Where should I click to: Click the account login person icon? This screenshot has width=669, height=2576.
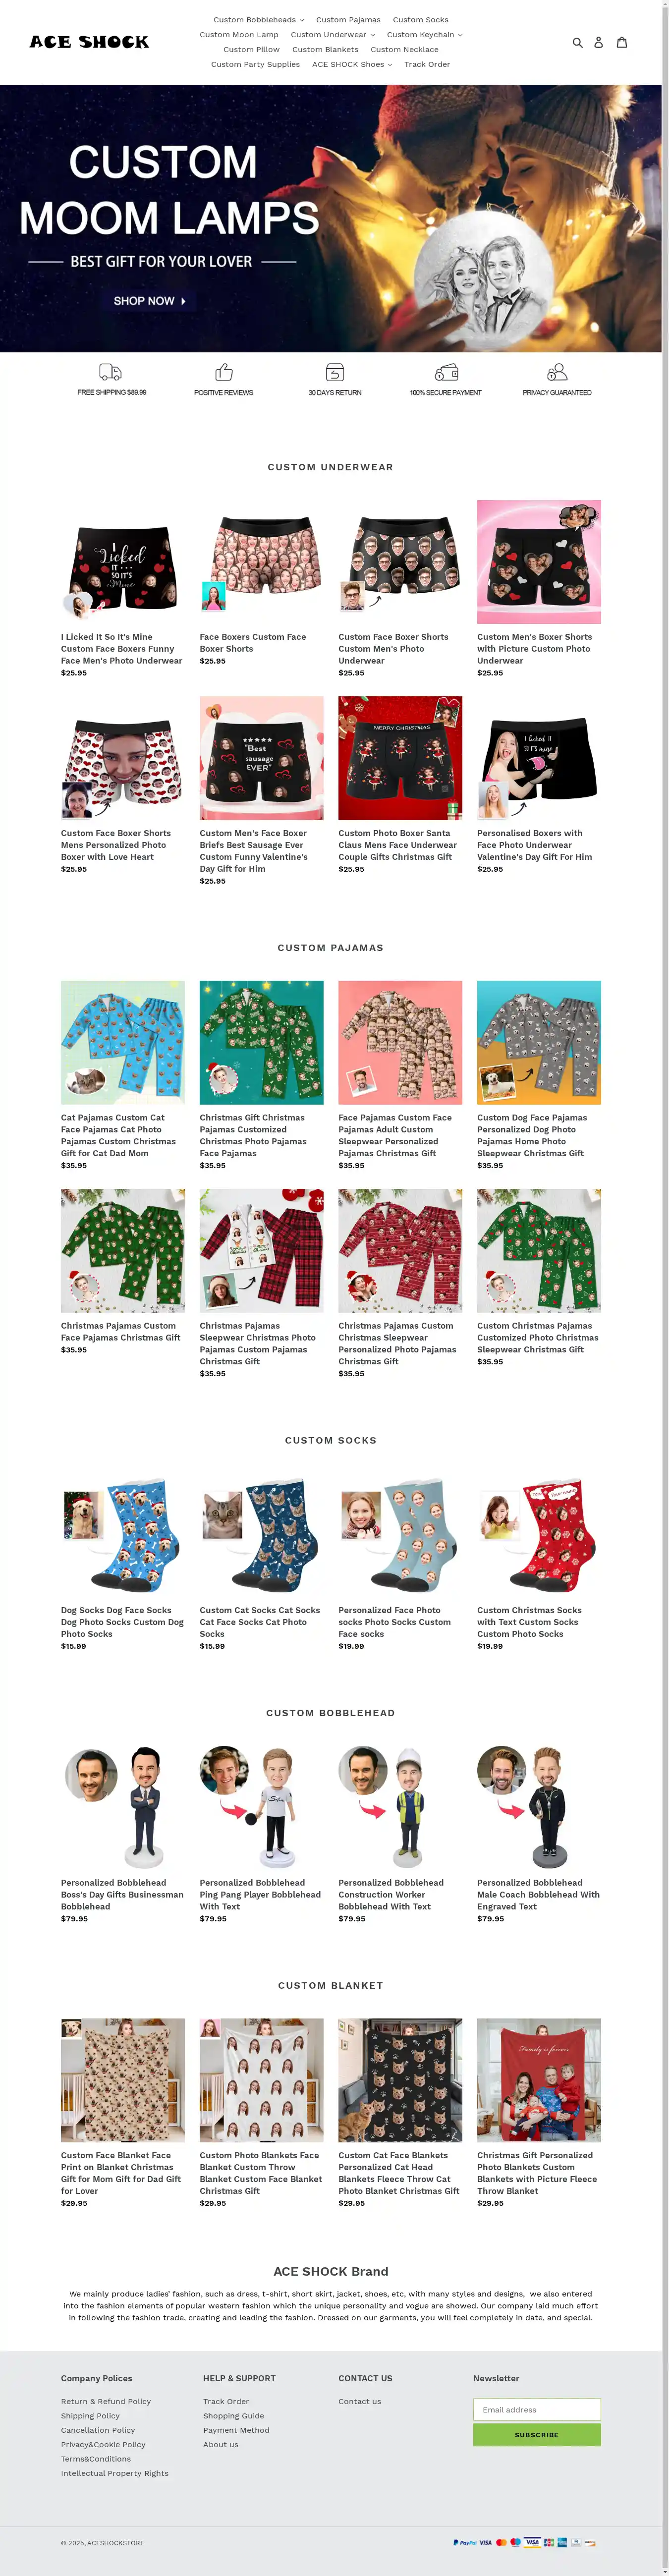(598, 42)
